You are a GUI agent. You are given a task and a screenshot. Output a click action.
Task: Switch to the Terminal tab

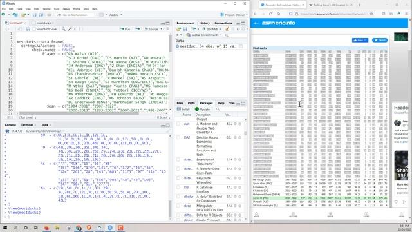coord(27,124)
